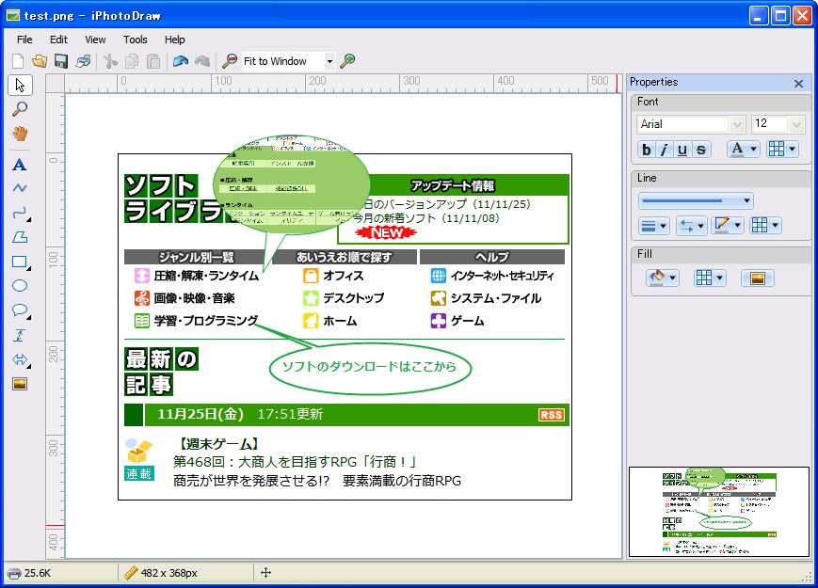Open the font family dropdown
This screenshot has width=818, height=588.
click(x=737, y=123)
